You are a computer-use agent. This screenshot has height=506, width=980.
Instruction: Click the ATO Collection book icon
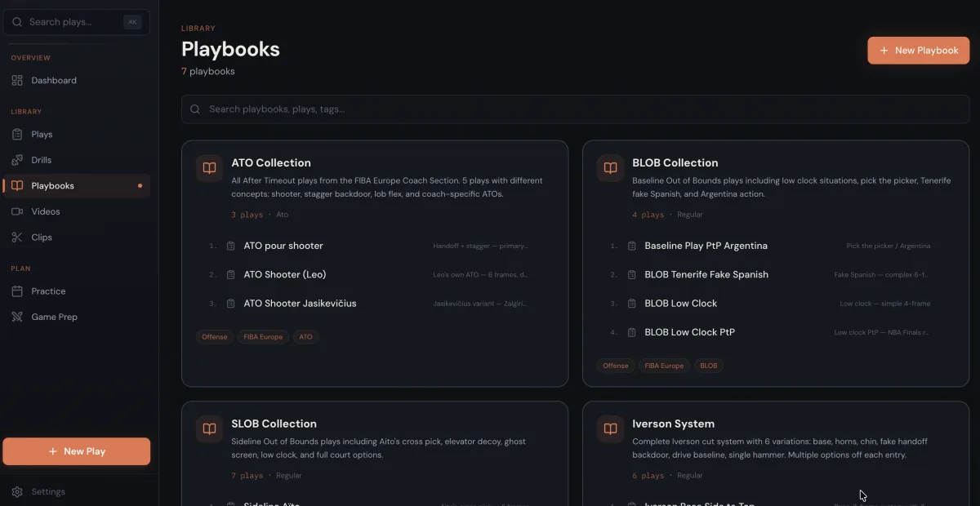(x=209, y=168)
